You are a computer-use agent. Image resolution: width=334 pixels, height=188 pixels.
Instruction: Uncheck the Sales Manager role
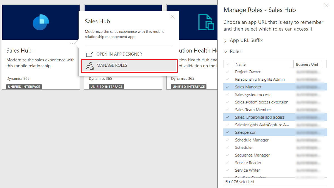pos(228,87)
